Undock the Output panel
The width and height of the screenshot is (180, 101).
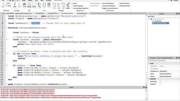point(144,87)
